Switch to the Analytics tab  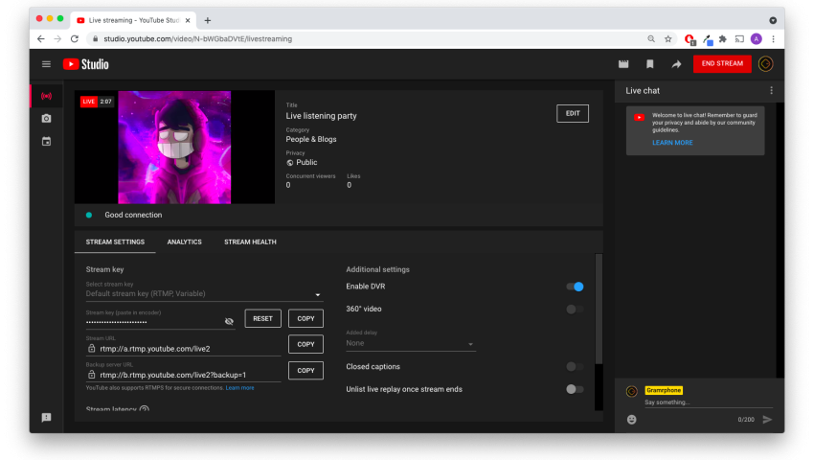tap(184, 242)
